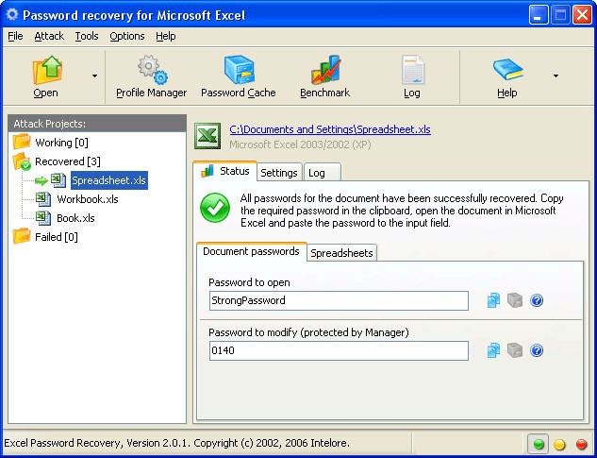Select the Document passwords tab
Image resolution: width=597 pixels, height=458 pixels.
tap(251, 252)
